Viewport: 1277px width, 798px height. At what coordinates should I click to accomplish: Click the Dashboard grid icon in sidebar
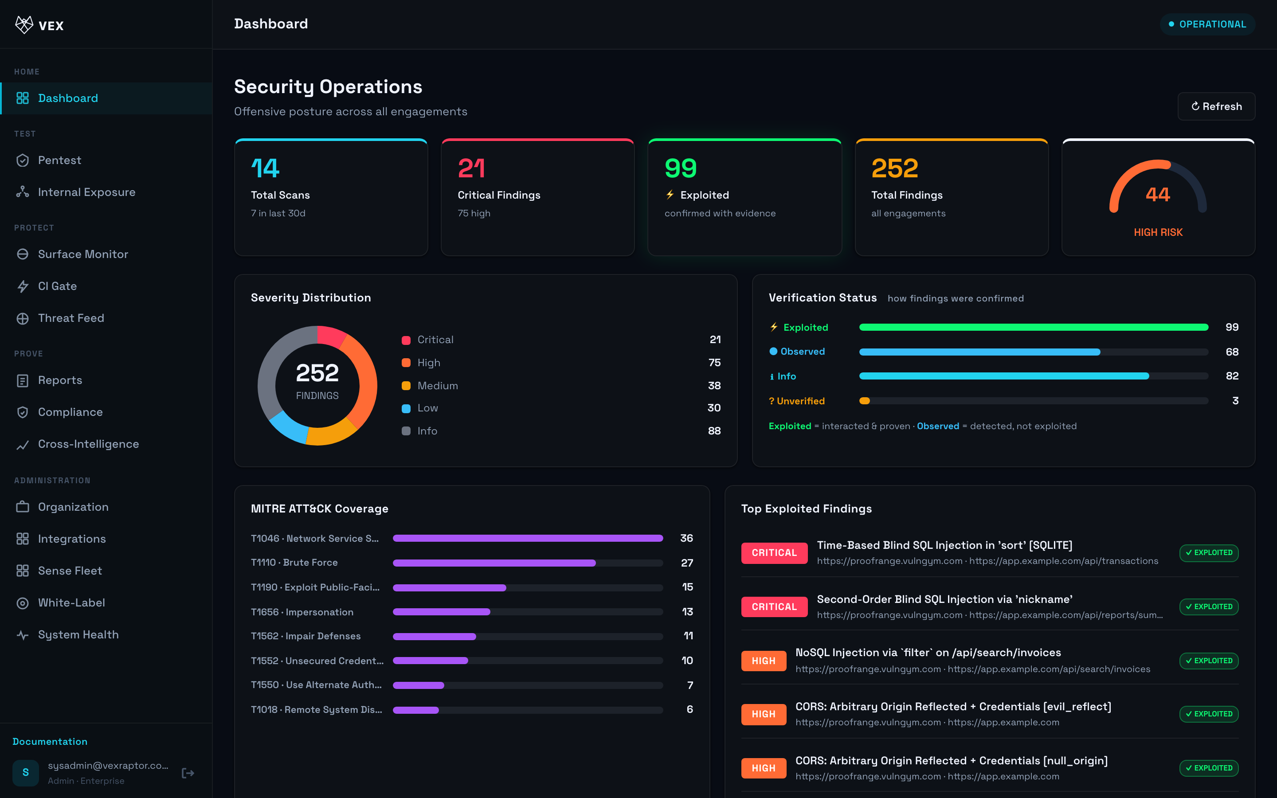click(23, 98)
